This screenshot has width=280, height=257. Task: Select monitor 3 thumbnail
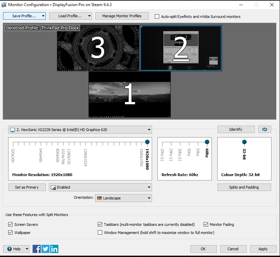[x=98, y=48]
